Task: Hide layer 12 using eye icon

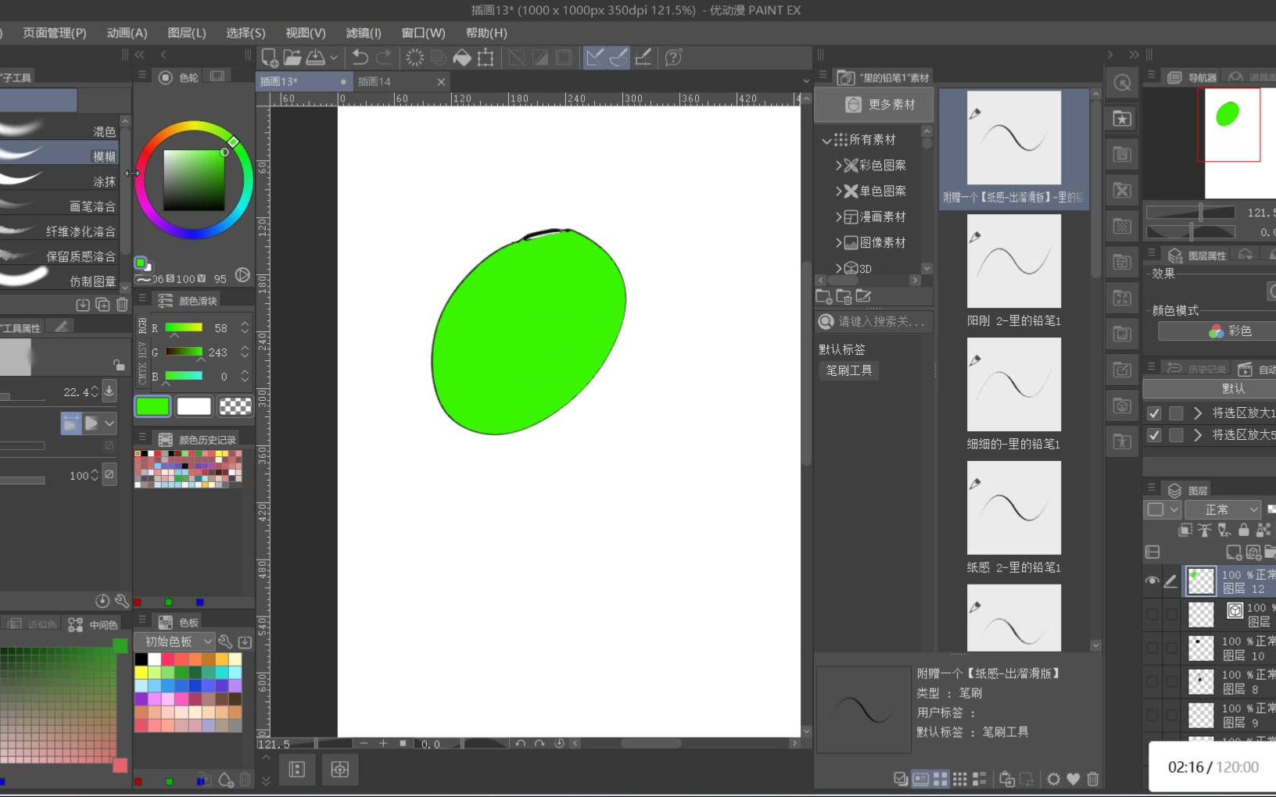Action: 1152,581
